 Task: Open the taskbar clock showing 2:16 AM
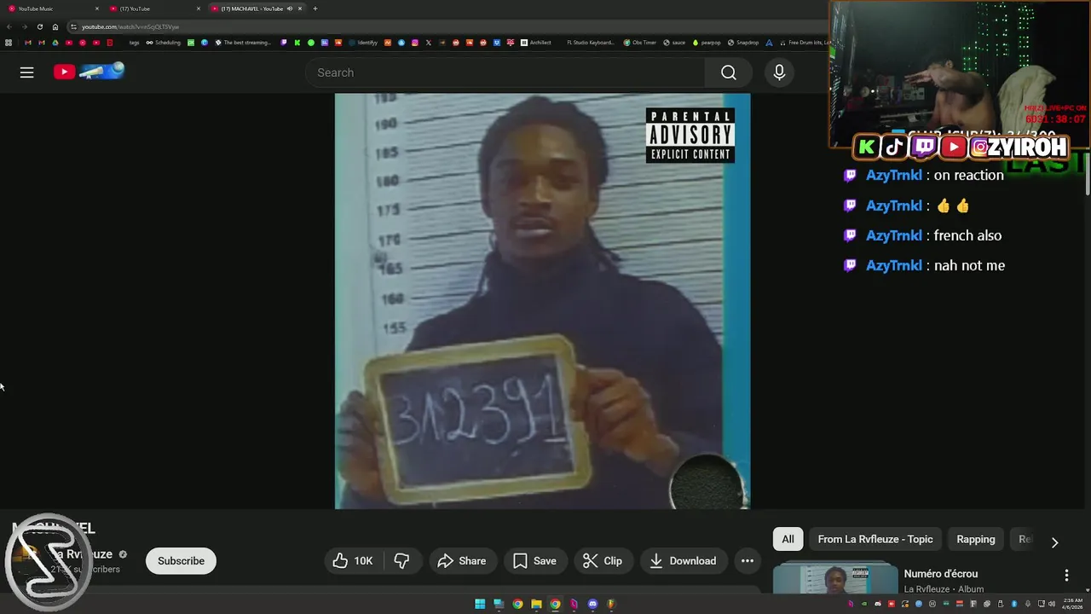[1072, 605]
